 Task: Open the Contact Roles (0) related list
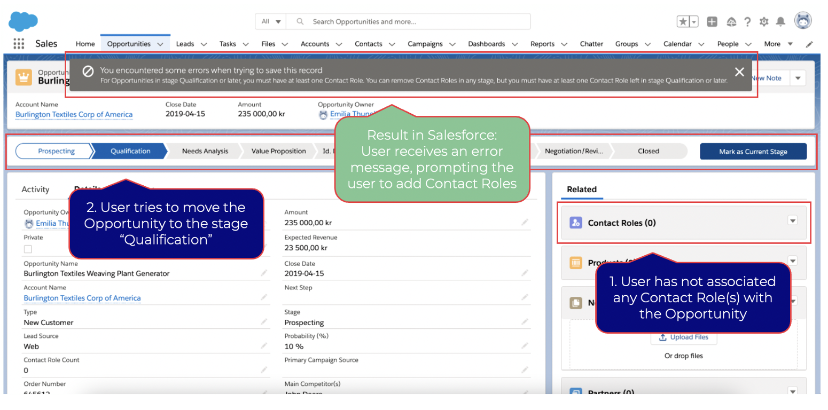622,223
